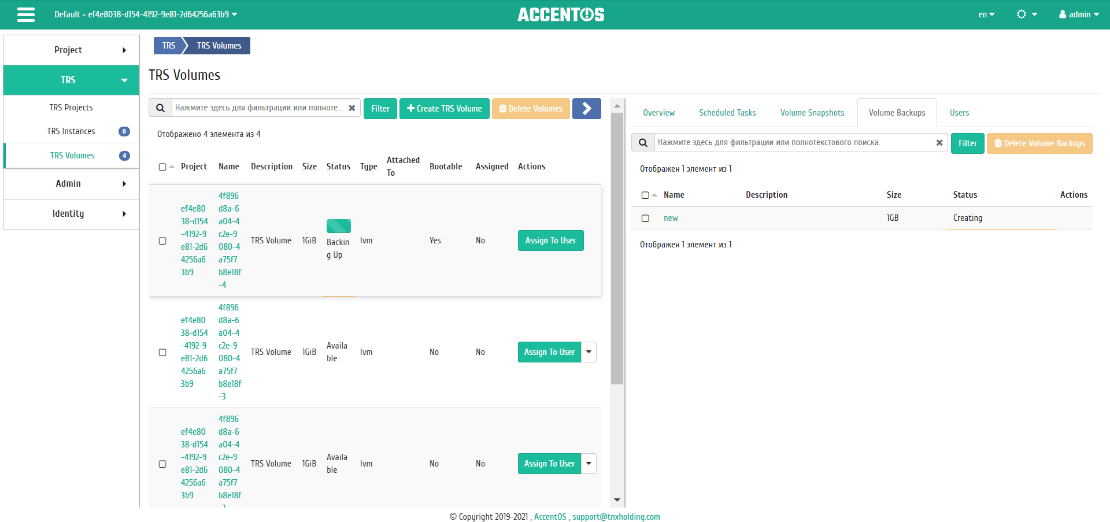Open TRS Volumes in the sidebar
1110x522 pixels.
[x=72, y=156]
